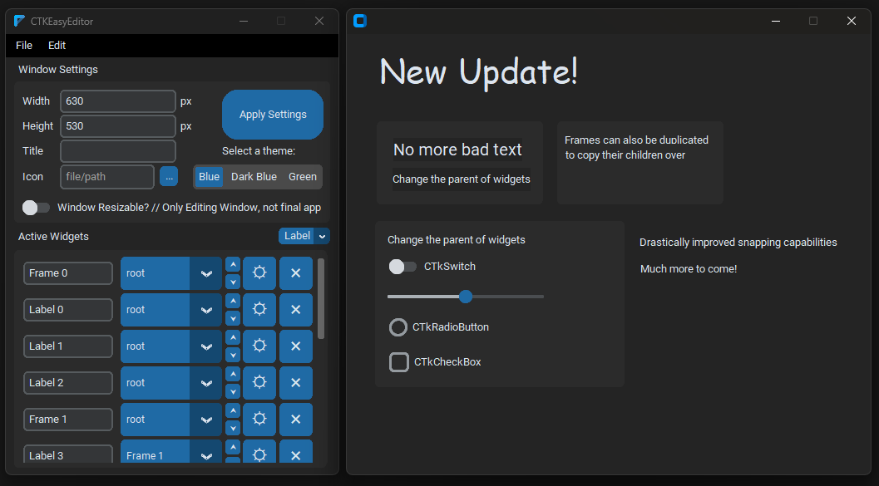This screenshot has width=879, height=486.
Task: Select the Blue theme
Action: point(209,177)
